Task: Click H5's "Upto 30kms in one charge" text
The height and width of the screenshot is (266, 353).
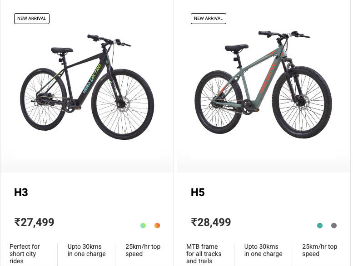Action: 263,250
